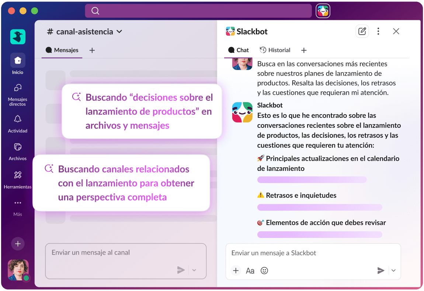Click the green macOS zoom button
Image resolution: width=424 pixels, height=291 pixels.
(35, 11)
